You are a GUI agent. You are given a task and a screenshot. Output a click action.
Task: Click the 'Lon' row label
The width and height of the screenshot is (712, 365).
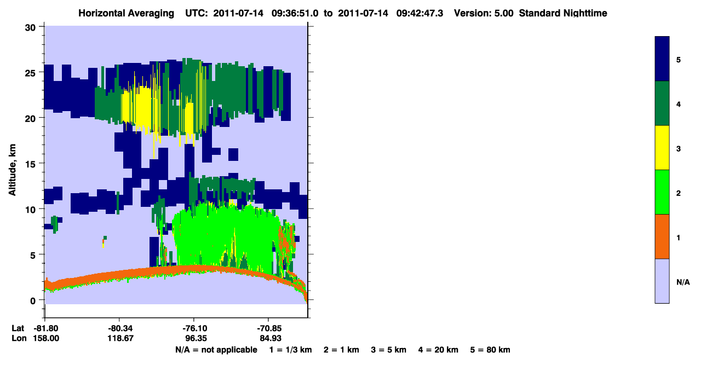(18, 338)
